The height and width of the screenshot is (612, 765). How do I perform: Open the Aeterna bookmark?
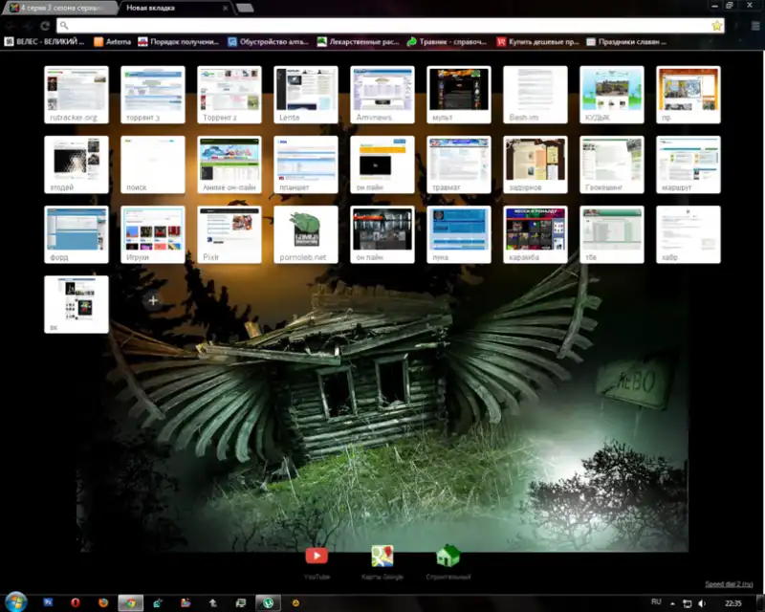click(113, 42)
